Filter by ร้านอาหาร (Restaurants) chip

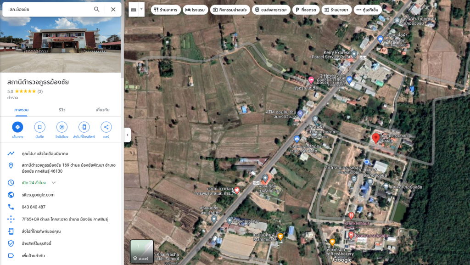166,10
